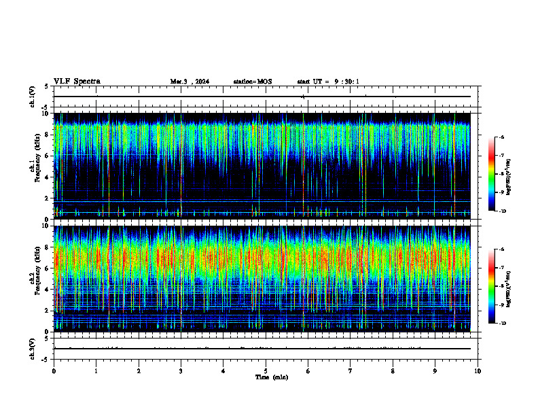
Task: Click the "-7" label on ch.1 color scale
Action: point(501,156)
